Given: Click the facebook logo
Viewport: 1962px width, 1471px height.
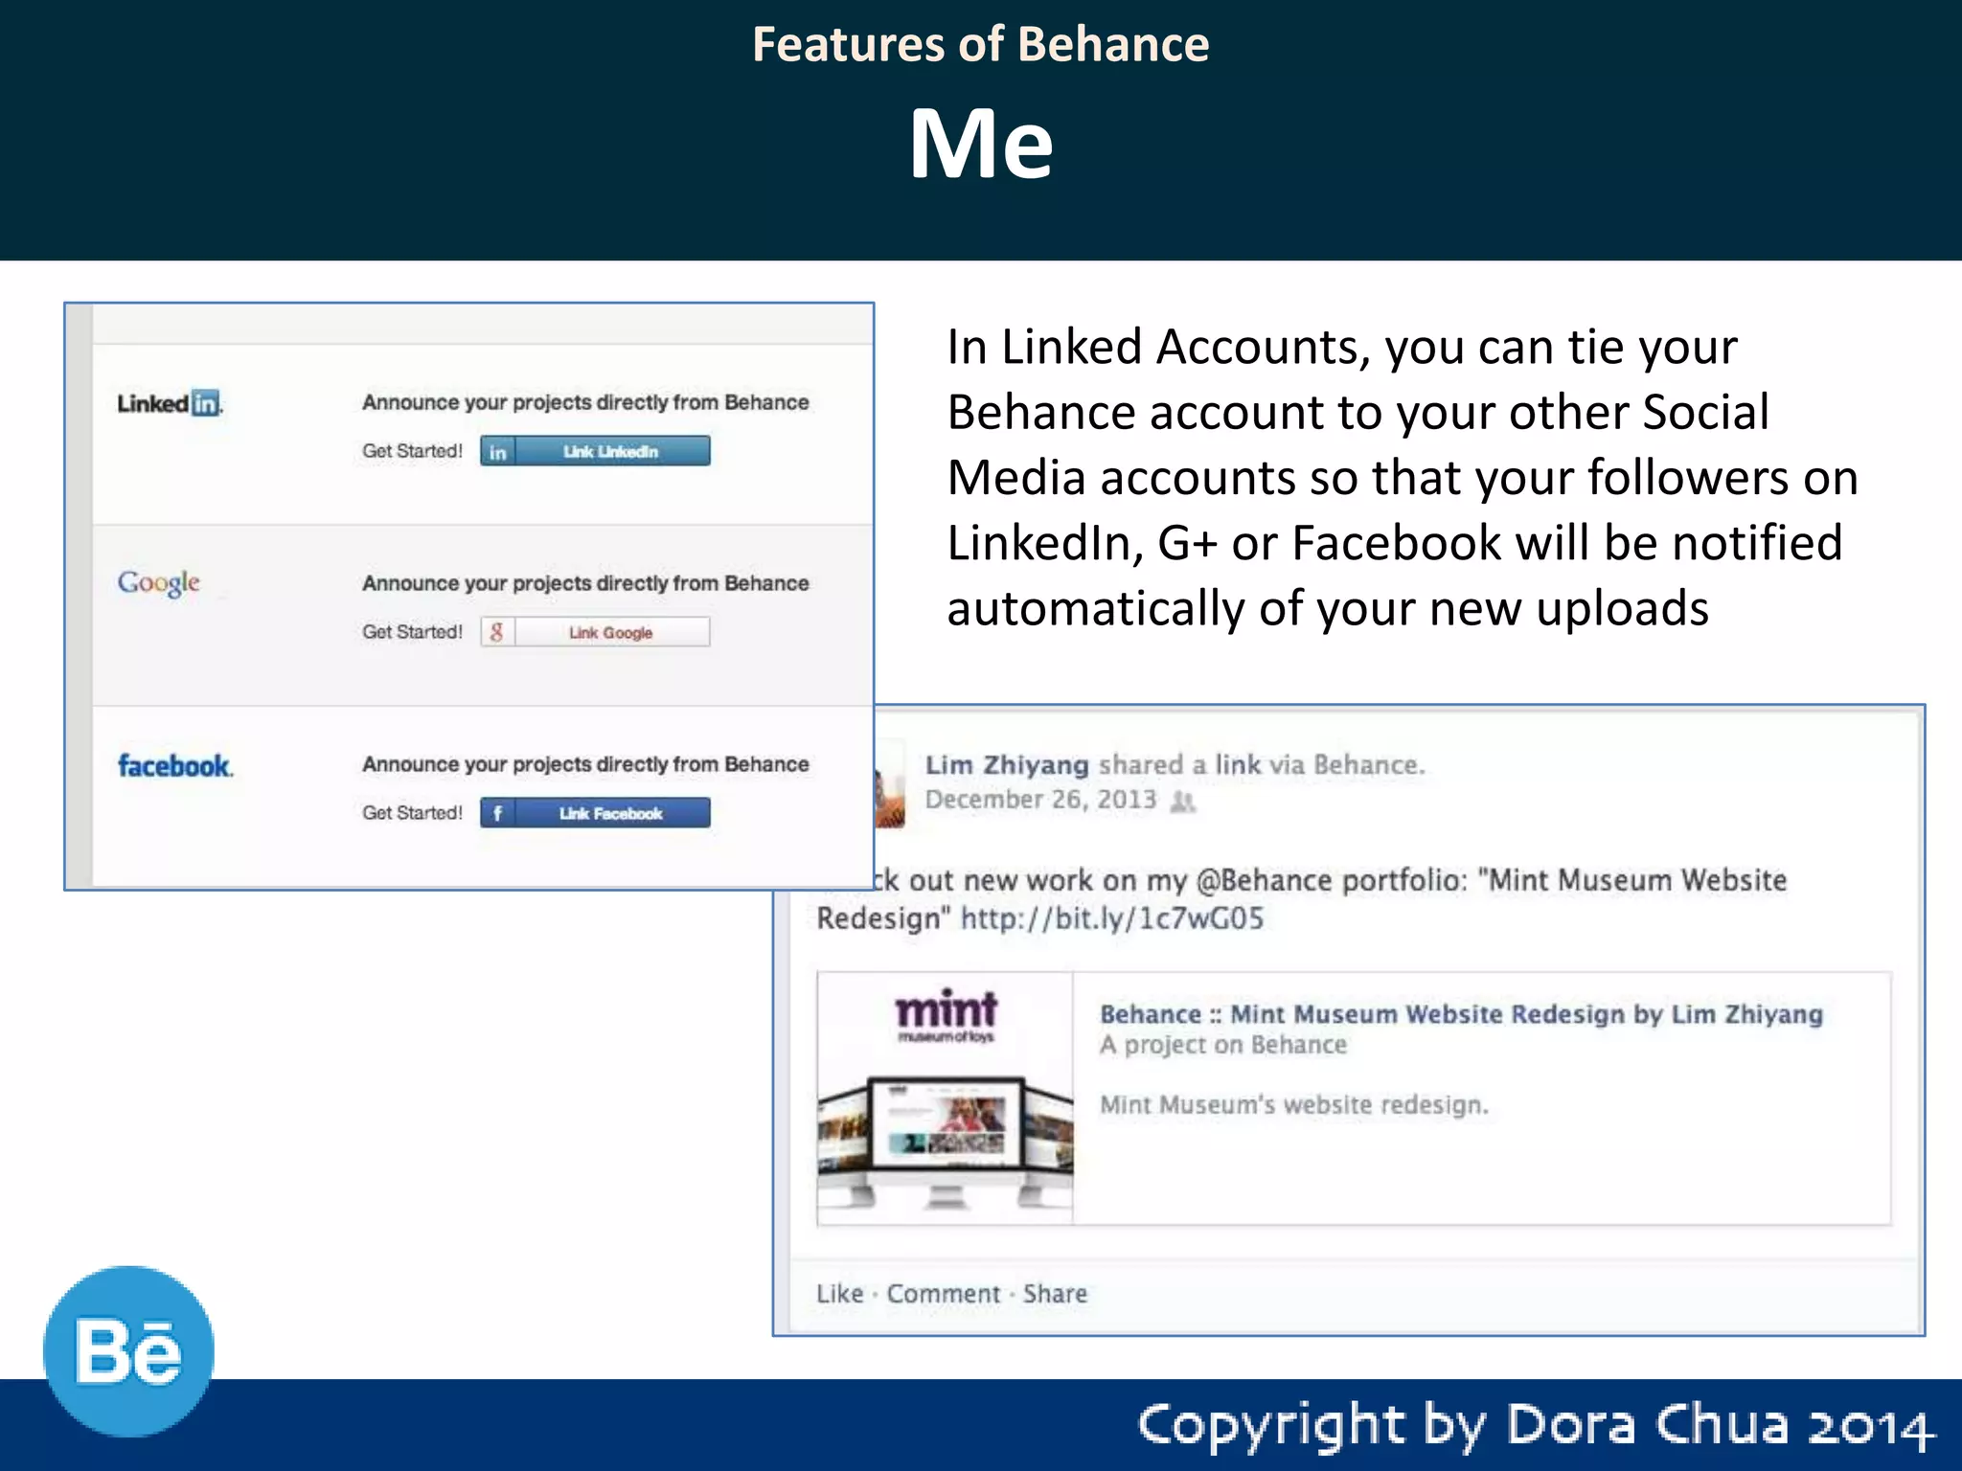Looking at the screenshot, I should tap(174, 766).
